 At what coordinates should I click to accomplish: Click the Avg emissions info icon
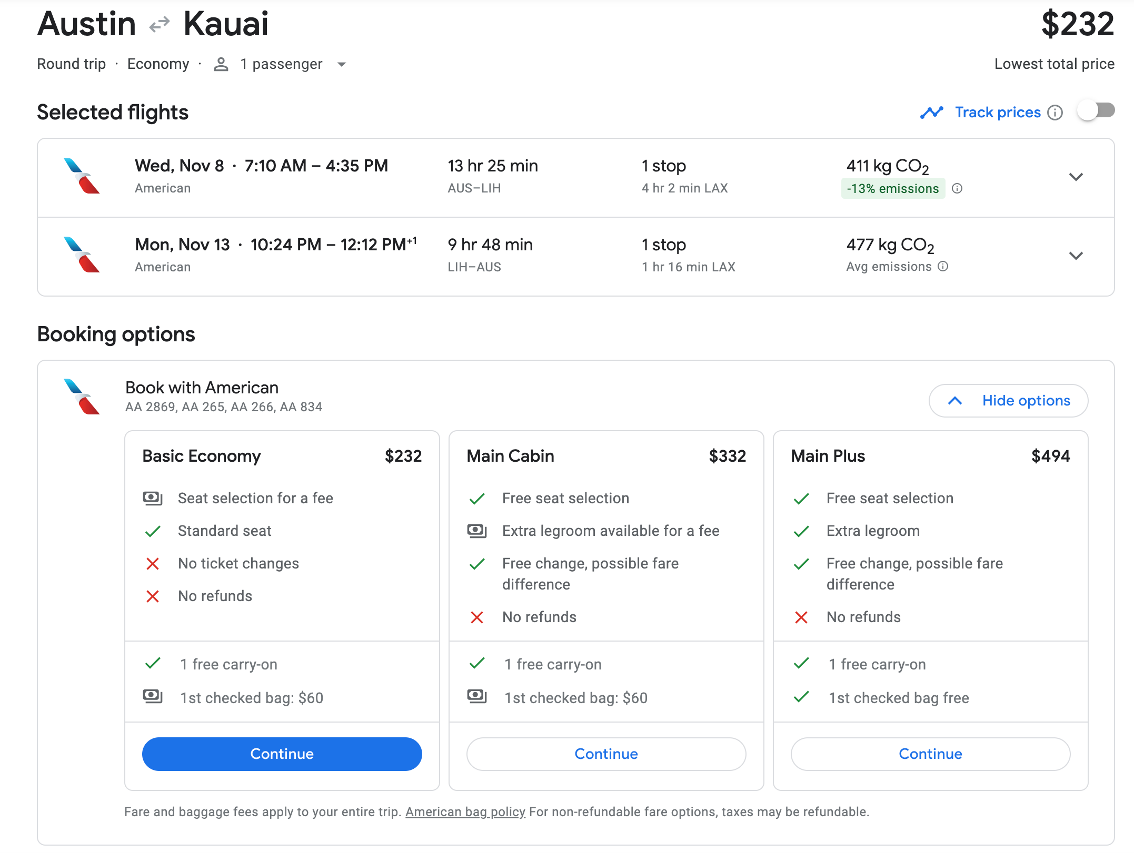tap(943, 267)
